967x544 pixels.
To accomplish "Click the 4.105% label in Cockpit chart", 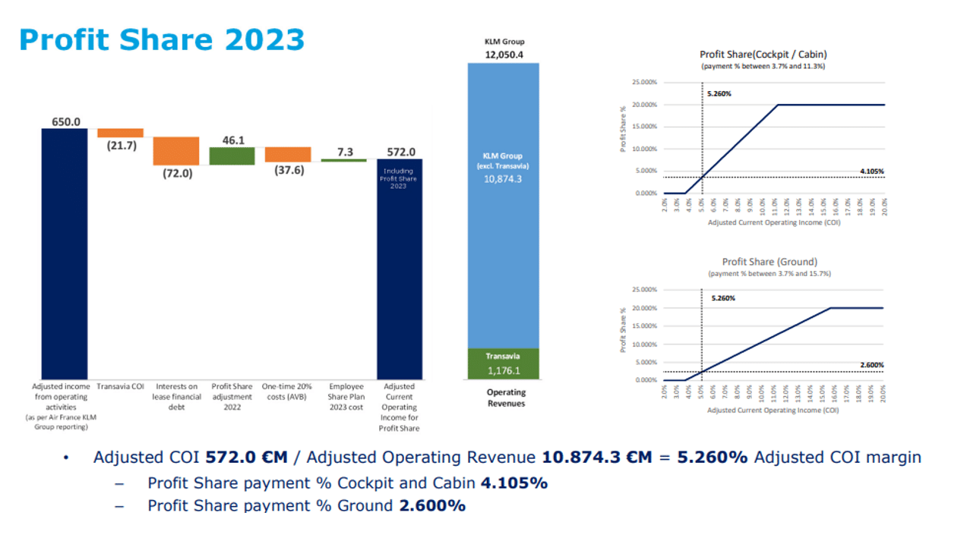I will (x=872, y=171).
